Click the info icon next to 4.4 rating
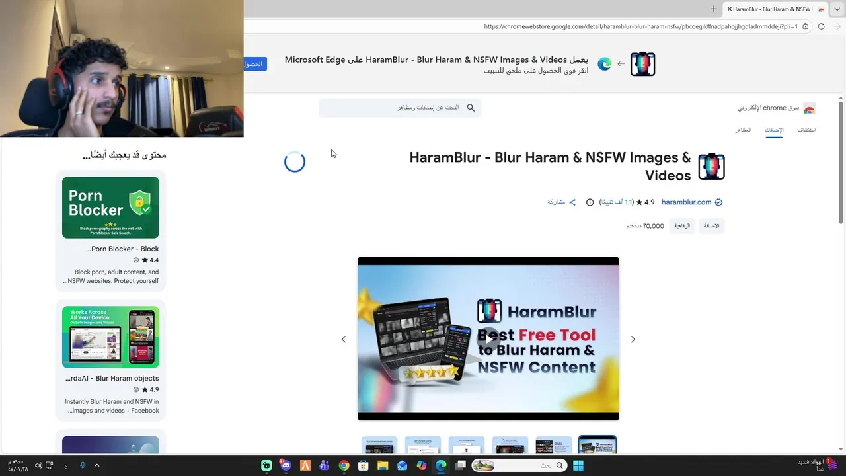846x476 pixels. click(x=136, y=260)
